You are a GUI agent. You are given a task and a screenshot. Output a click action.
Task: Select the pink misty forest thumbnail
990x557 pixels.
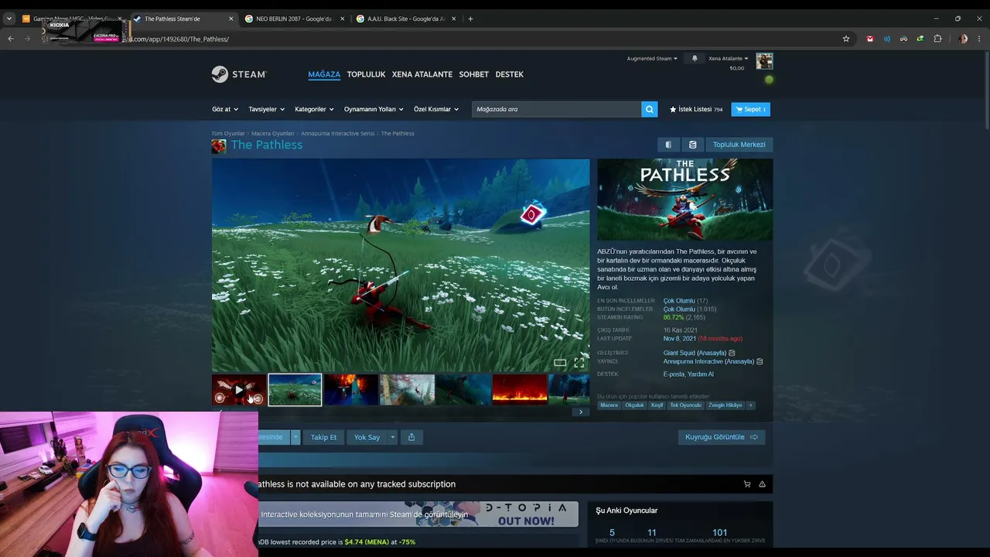407,390
